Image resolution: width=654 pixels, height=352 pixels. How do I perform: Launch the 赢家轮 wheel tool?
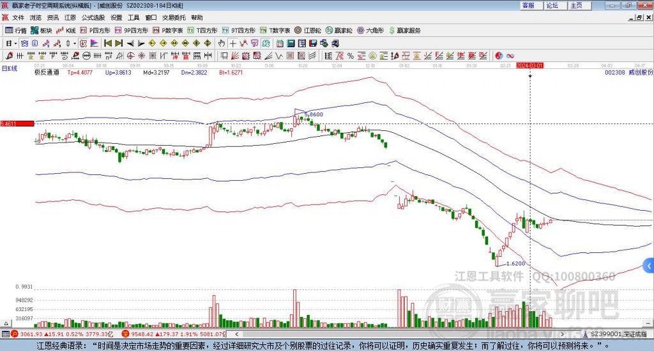pos(338,31)
